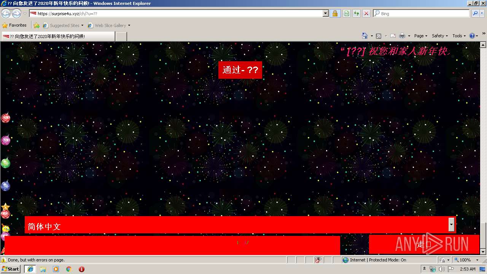Open the Page menu
The image size is (487, 274).
(x=420, y=36)
